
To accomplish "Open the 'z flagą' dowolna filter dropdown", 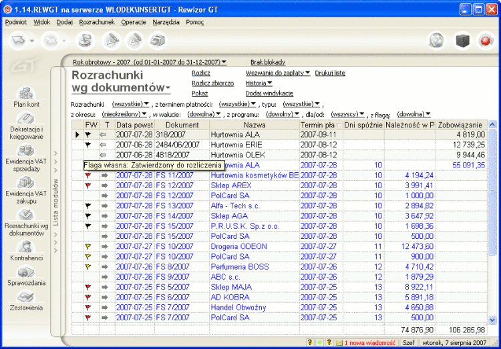I will click(x=414, y=113).
